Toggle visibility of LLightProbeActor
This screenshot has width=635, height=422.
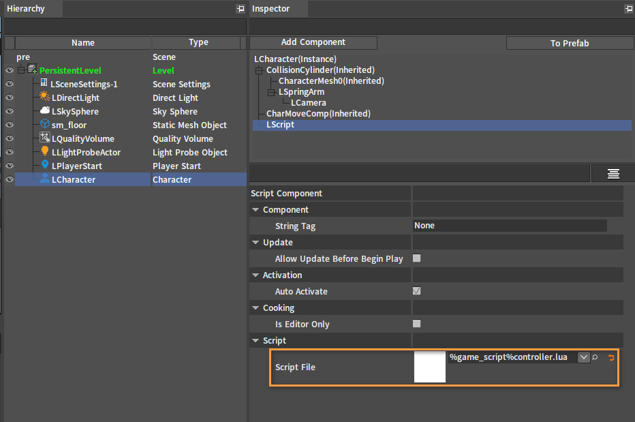click(10, 152)
